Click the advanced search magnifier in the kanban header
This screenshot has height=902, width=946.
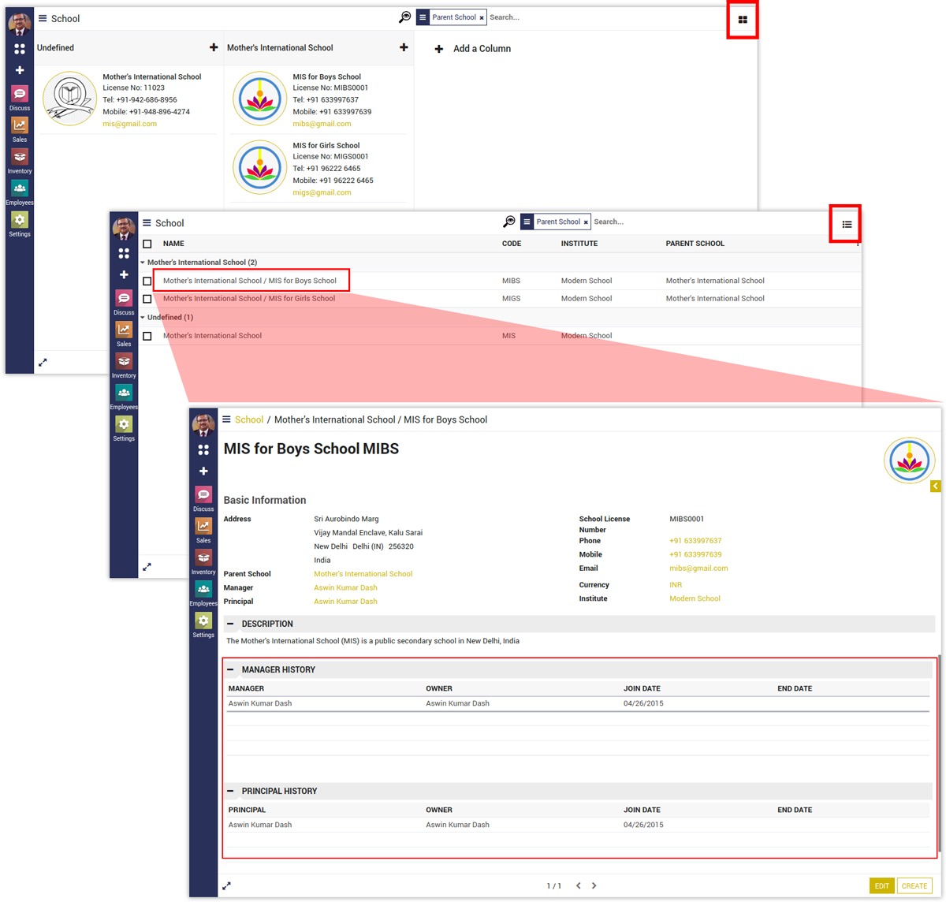(404, 17)
